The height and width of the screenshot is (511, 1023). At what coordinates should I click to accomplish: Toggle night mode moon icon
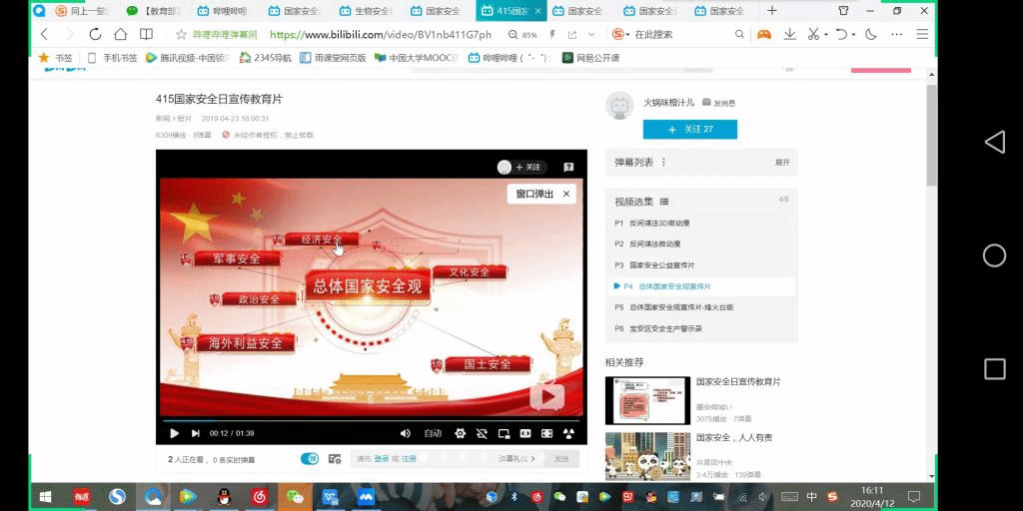click(x=871, y=35)
